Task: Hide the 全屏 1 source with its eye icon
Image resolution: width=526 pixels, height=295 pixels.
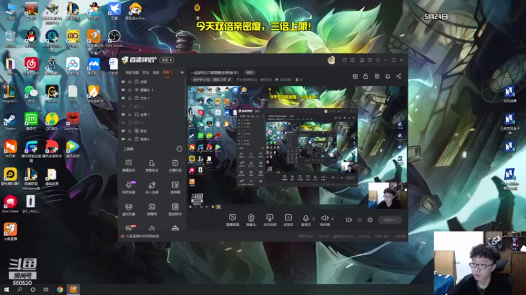Action: point(123,114)
